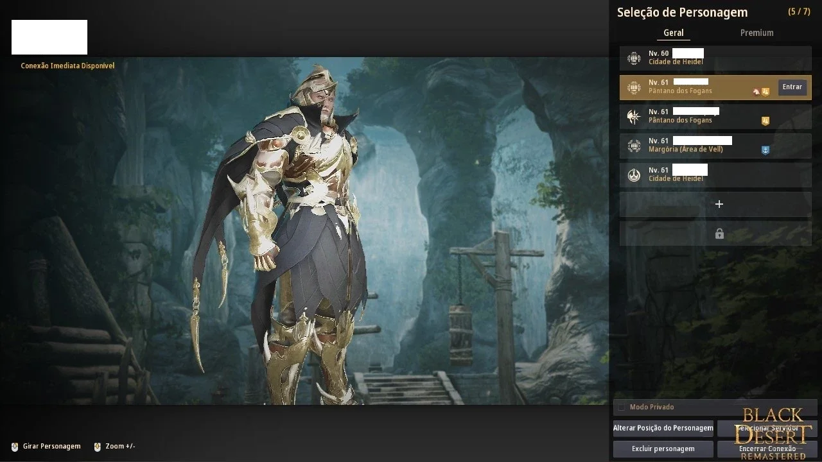Click the Selecionar Servidor button
Image resolution: width=822 pixels, height=462 pixels.
767,428
